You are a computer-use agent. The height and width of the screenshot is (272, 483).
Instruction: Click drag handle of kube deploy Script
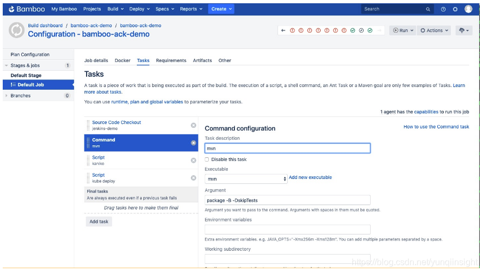88,178
